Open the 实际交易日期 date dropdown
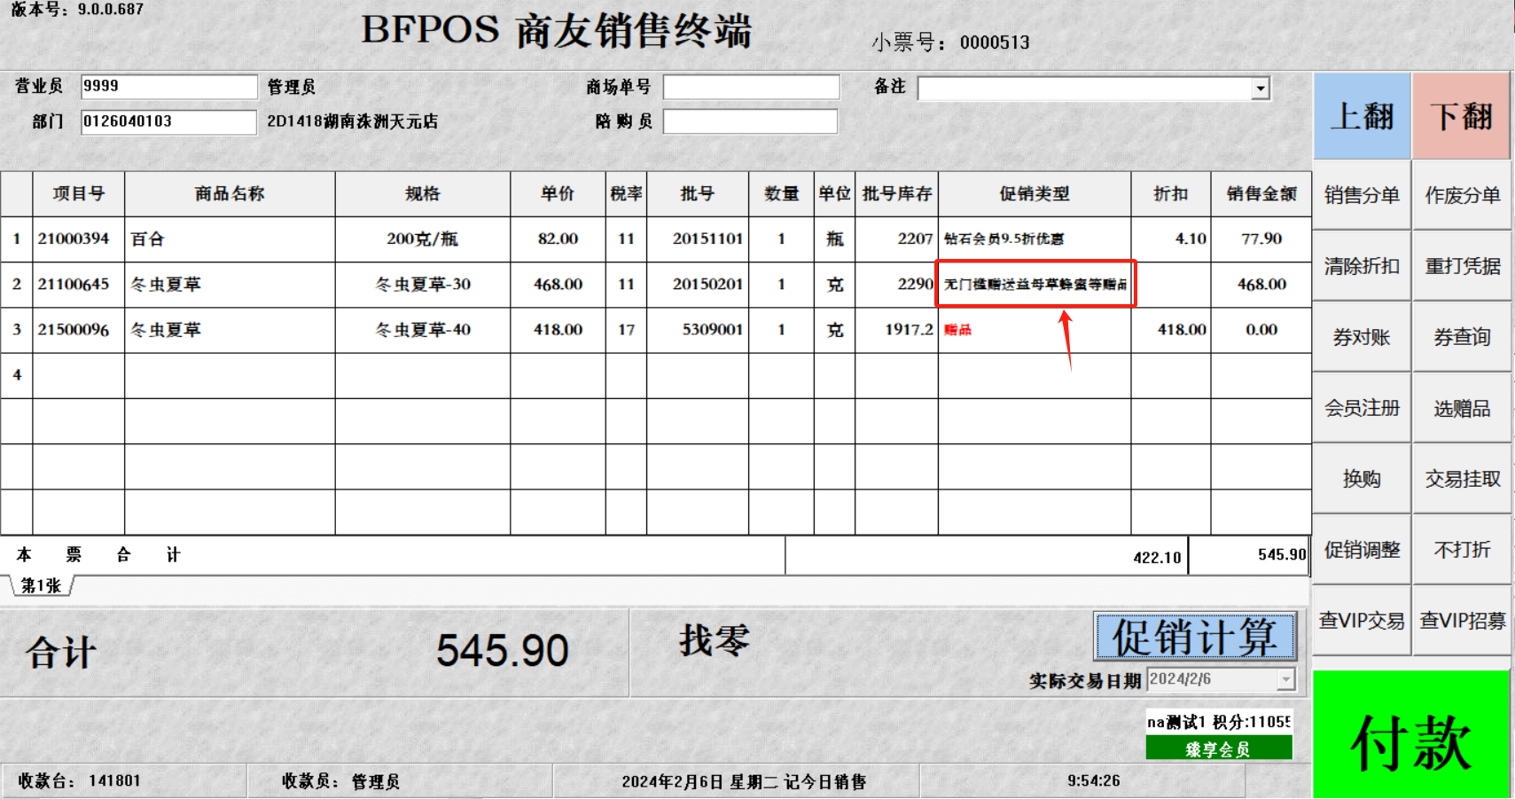 [x=1286, y=679]
